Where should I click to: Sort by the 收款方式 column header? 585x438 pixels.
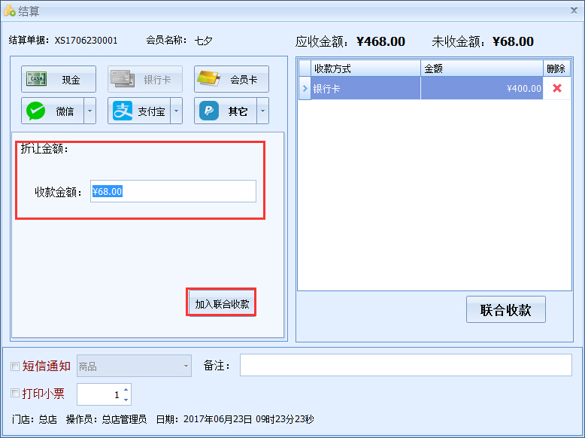365,68
